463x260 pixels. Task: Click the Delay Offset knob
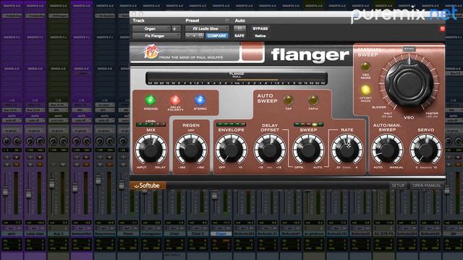click(270, 149)
